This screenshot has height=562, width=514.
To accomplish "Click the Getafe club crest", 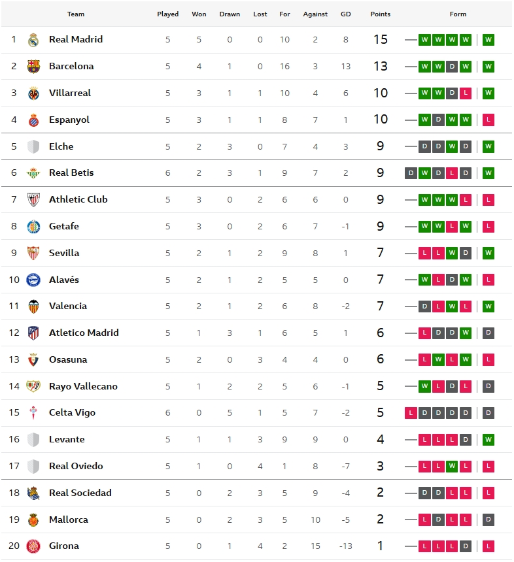I will [33, 227].
